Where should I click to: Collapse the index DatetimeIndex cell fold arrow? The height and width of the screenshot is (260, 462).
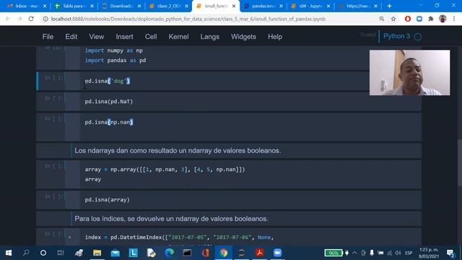tap(69, 237)
